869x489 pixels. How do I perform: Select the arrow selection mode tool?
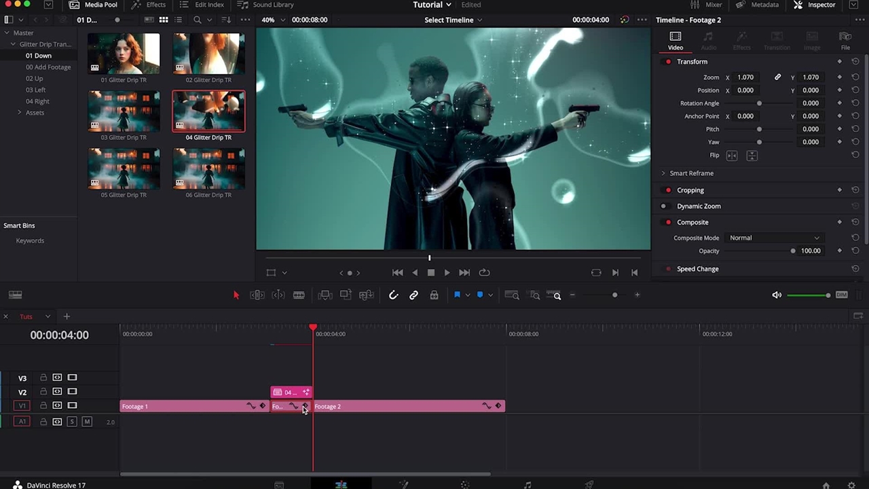[x=236, y=295]
